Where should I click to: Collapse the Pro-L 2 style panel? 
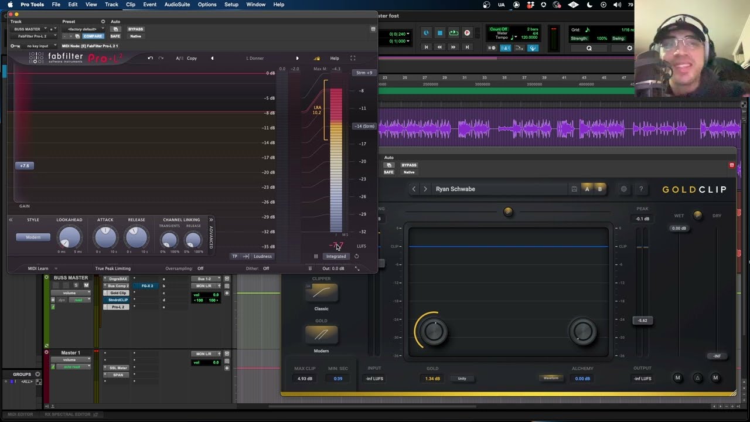pyautogui.click(x=11, y=220)
